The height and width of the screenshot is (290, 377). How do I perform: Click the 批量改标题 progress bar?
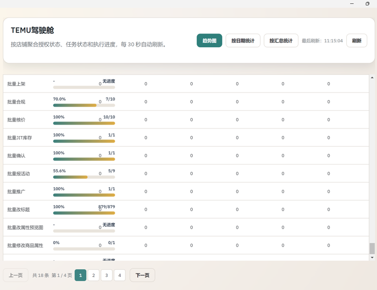coord(84,213)
